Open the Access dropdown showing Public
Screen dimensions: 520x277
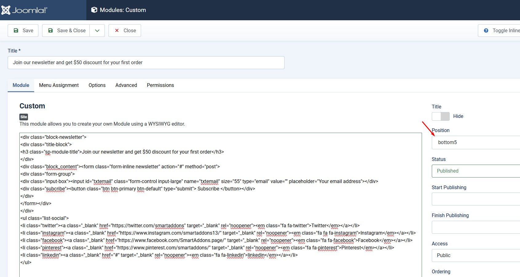[x=476, y=256]
